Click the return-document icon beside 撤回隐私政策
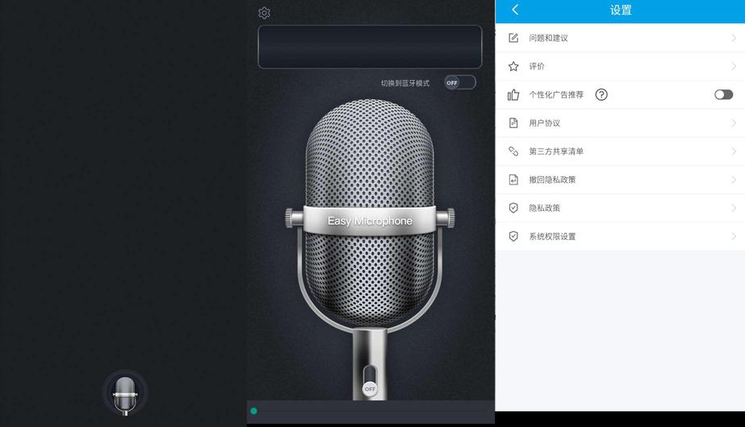This screenshot has width=745, height=427. coord(513,180)
